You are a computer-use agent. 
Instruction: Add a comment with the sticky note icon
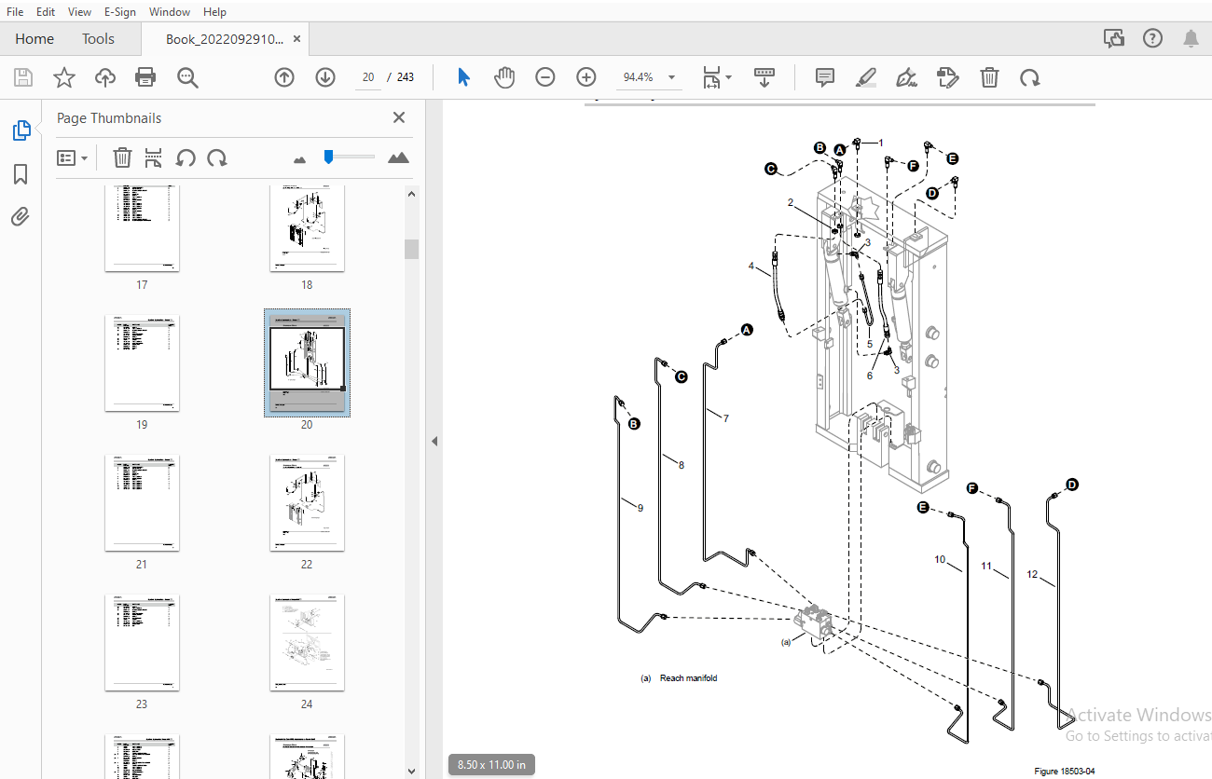click(825, 77)
